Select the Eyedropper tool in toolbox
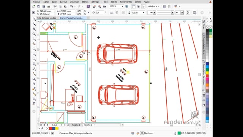 (x=34, y=89)
